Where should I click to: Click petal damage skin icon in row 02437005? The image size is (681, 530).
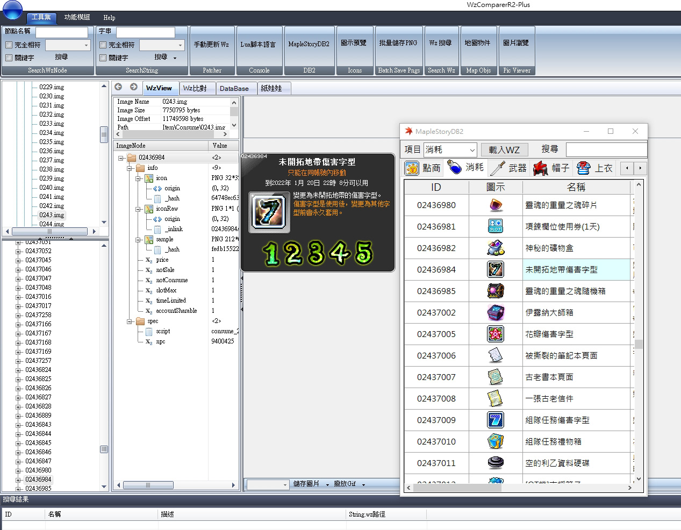[x=496, y=334]
